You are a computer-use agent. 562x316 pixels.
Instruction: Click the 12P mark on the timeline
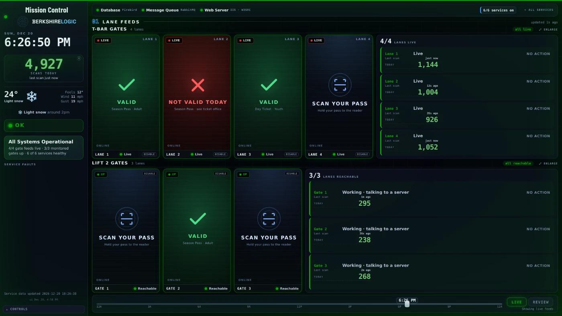point(299,306)
